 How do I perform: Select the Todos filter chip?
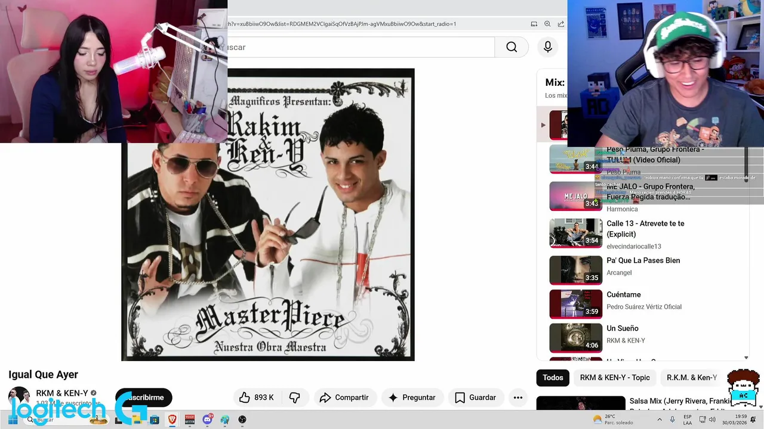(x=553, y=377)
